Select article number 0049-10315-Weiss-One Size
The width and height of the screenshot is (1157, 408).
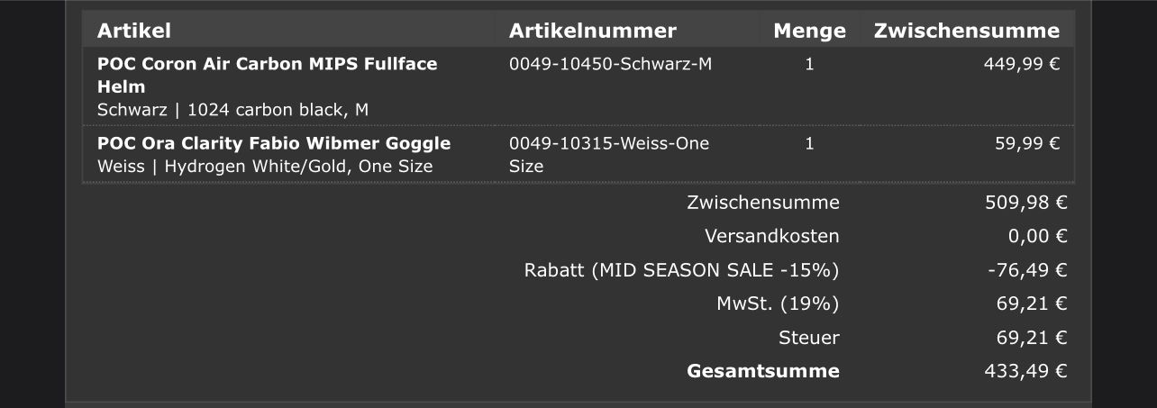coord(608,154)
